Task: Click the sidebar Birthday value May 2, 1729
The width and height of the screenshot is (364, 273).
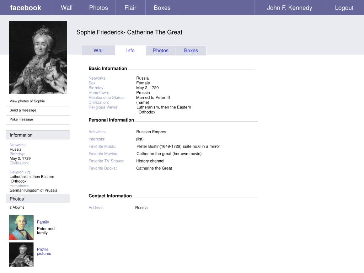Action: point(20,158)
